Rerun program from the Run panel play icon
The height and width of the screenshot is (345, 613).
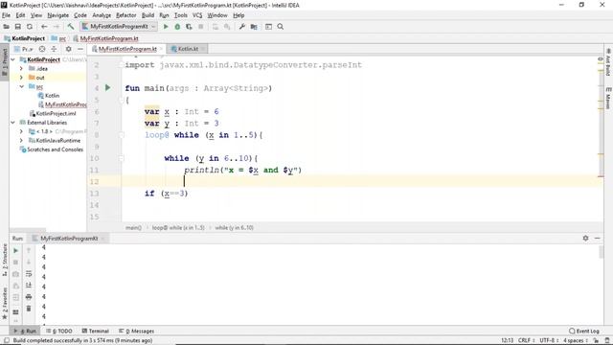point(15,251)
